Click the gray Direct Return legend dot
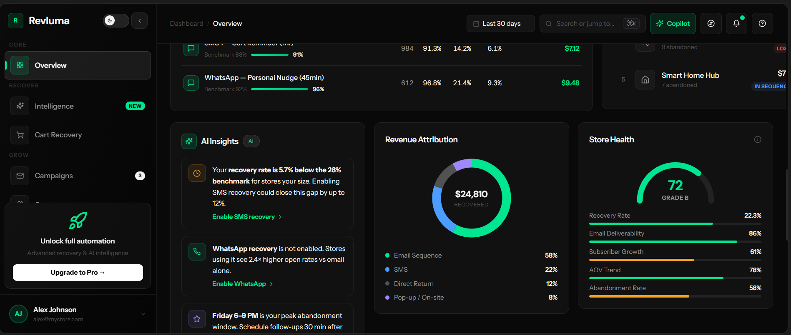Viewport: 791px width, 335px height. click(387, 284)
